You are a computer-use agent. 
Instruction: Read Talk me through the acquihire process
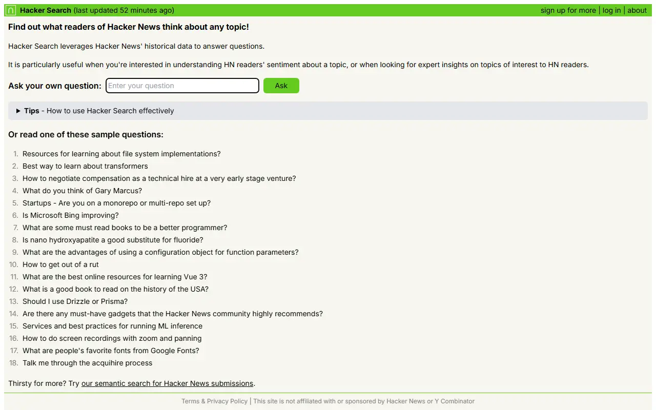87,363
